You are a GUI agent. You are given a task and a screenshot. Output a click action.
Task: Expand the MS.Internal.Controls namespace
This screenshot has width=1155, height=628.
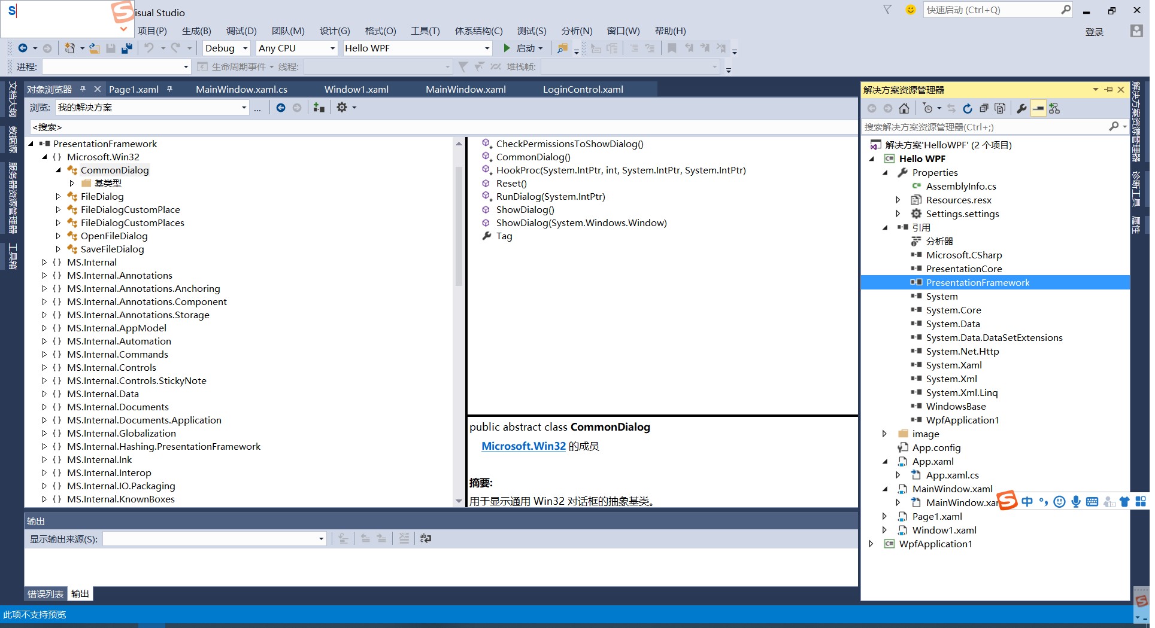click(44, 367)
